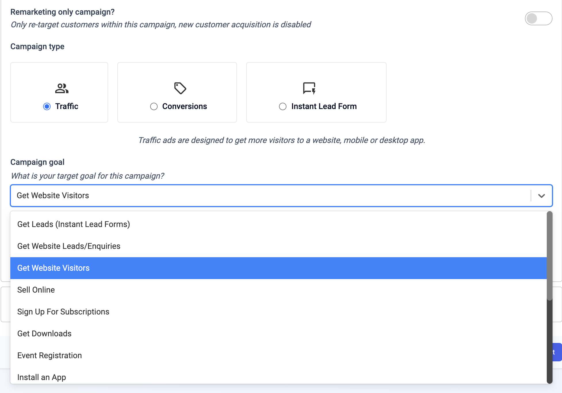Select the Conversions radio button
This screenshot has width=562, height=393.
(154, 106)
